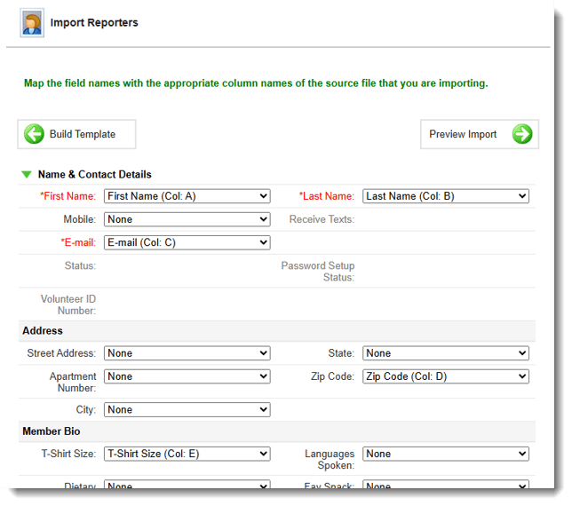
Task: Open the T-Shirt Size dropdown
Action: [x=187, y=454]
